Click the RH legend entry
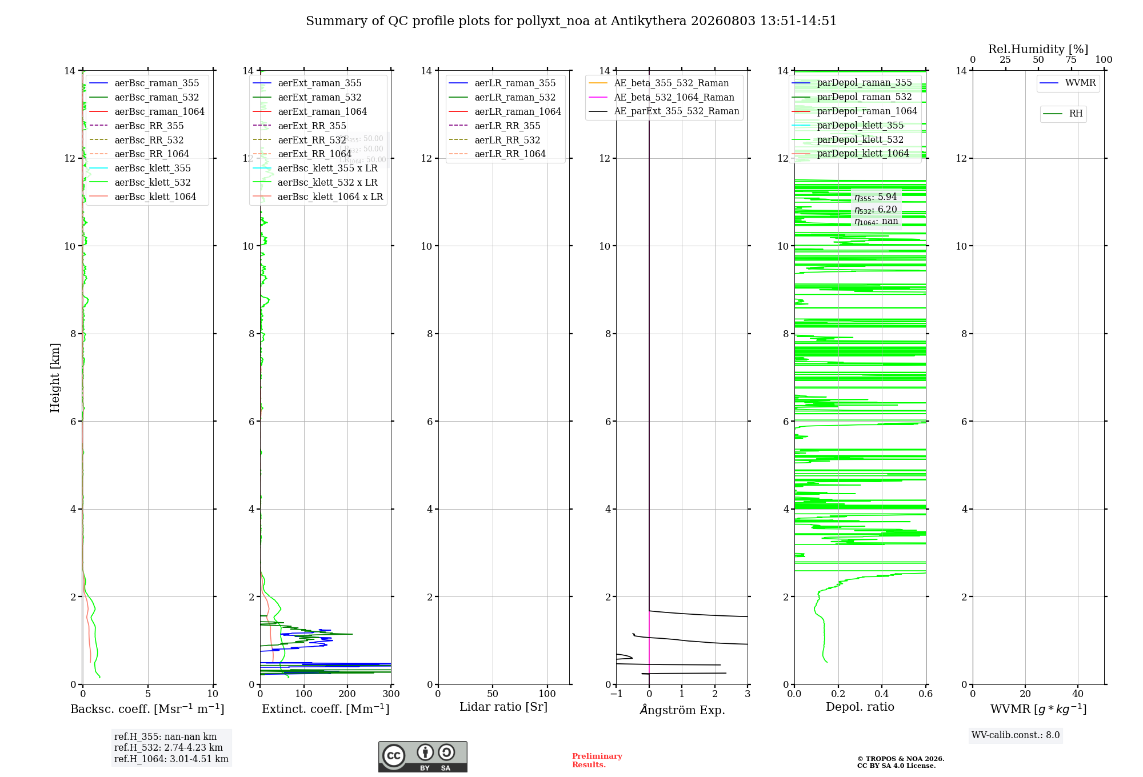Image resolution: width=1143 pixels, height=777 pixels. click(x=1063, y=114)
